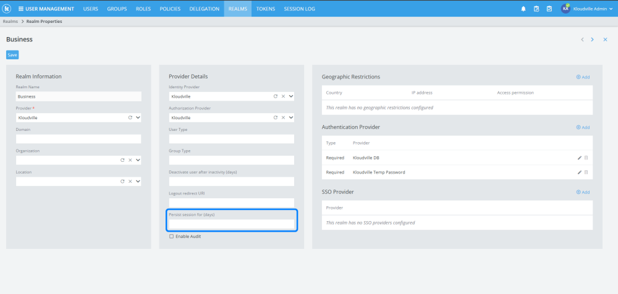Click the Deactivate user after inactivity field
Image resolution: width=618 pixels, height=294 pixels.
pyautogui.click(x=232, y=182)
